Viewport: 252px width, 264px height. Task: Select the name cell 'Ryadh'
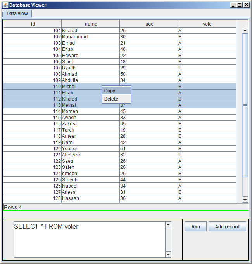[x=91, y=68]
